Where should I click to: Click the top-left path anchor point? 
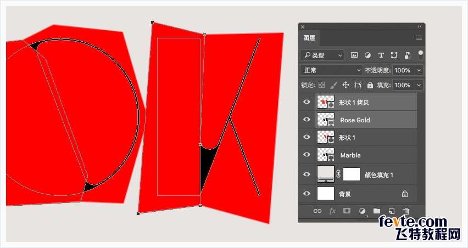(x=153, y=22)
